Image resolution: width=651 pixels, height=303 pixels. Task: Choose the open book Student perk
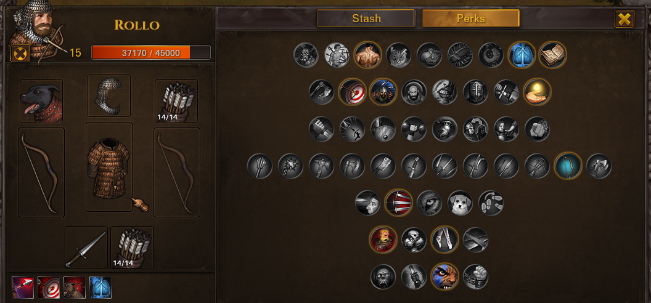[552, 55]
